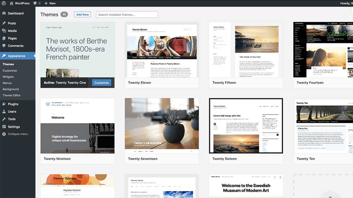
Task: Open the comments bubble icon in admin bar
Action: (x=35, y=3)
